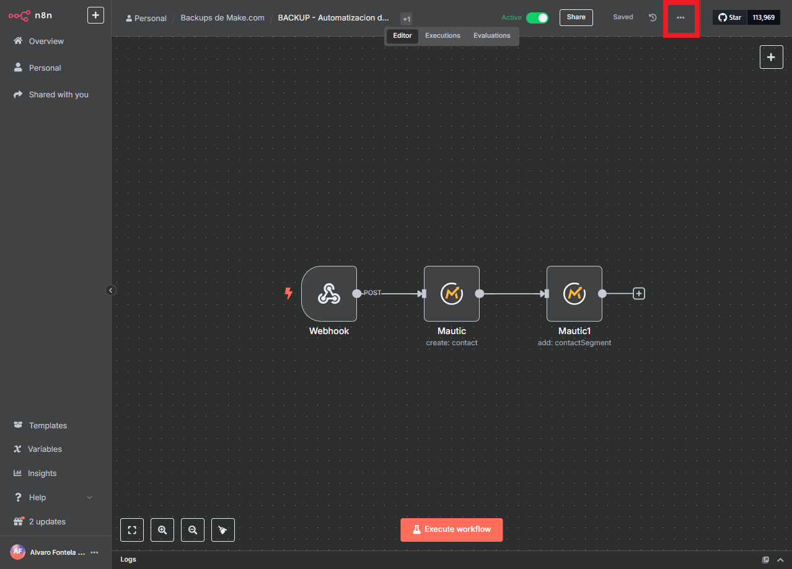Open the create-new plus button beside n8n logo
Image resolution: width=792 pixels, height=569 pixels.
tap(95, 15)
